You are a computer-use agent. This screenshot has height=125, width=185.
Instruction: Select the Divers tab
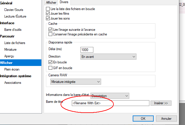click(64, 3)
